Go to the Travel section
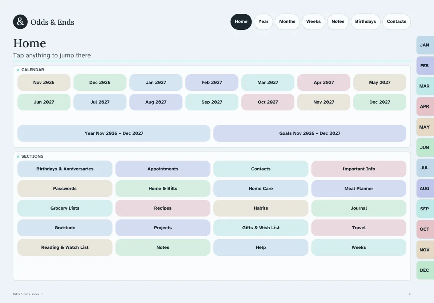Screen dimensions: 434x303 359,228
